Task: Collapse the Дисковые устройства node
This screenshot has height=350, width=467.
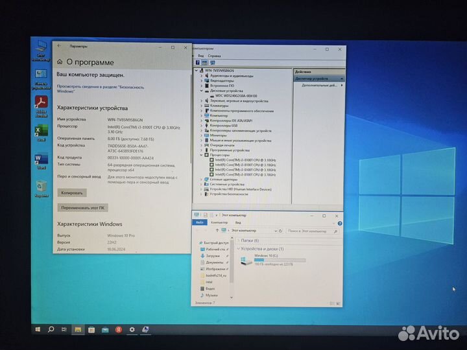Action: pos(201,91)
